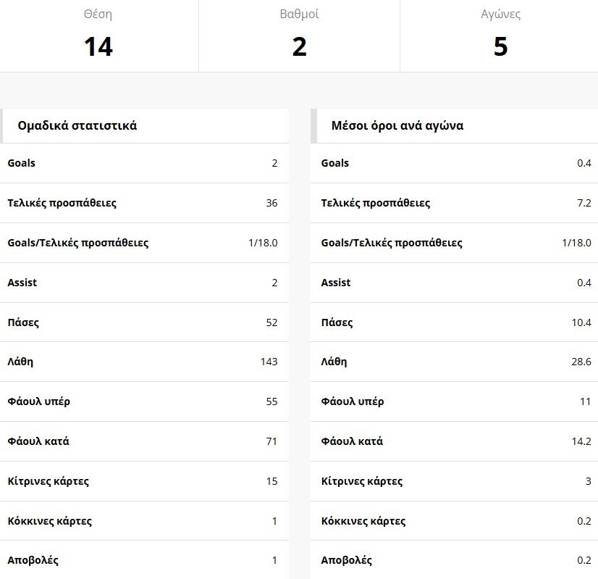
Task: Click the Βαθμοί points value 2
Action: (300, 47)
